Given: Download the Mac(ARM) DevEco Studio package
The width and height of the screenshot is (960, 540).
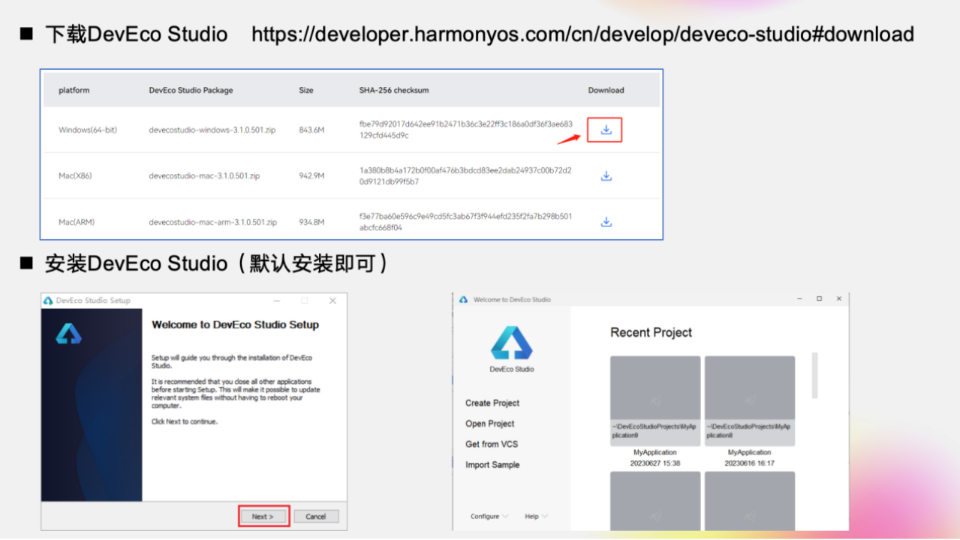Looking at the screenshot, I should [606, 222].
